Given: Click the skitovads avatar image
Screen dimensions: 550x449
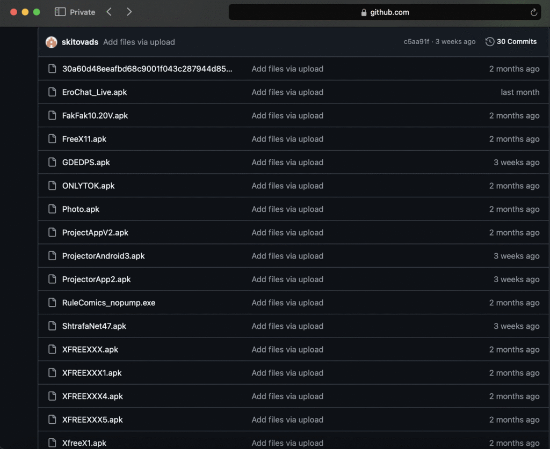Looking at the screenshot, I should (x=51, y=42).
